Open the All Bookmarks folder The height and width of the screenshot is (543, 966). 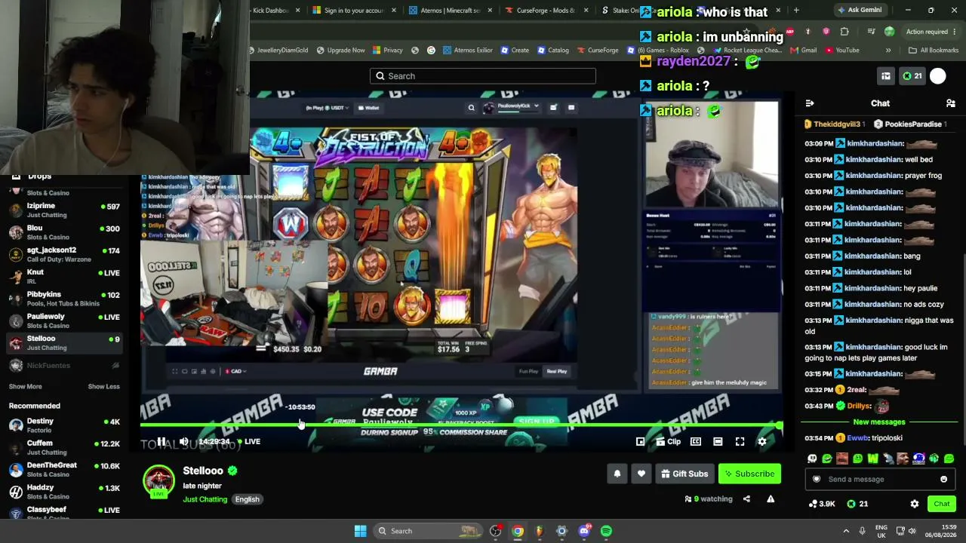click(934, 51)
